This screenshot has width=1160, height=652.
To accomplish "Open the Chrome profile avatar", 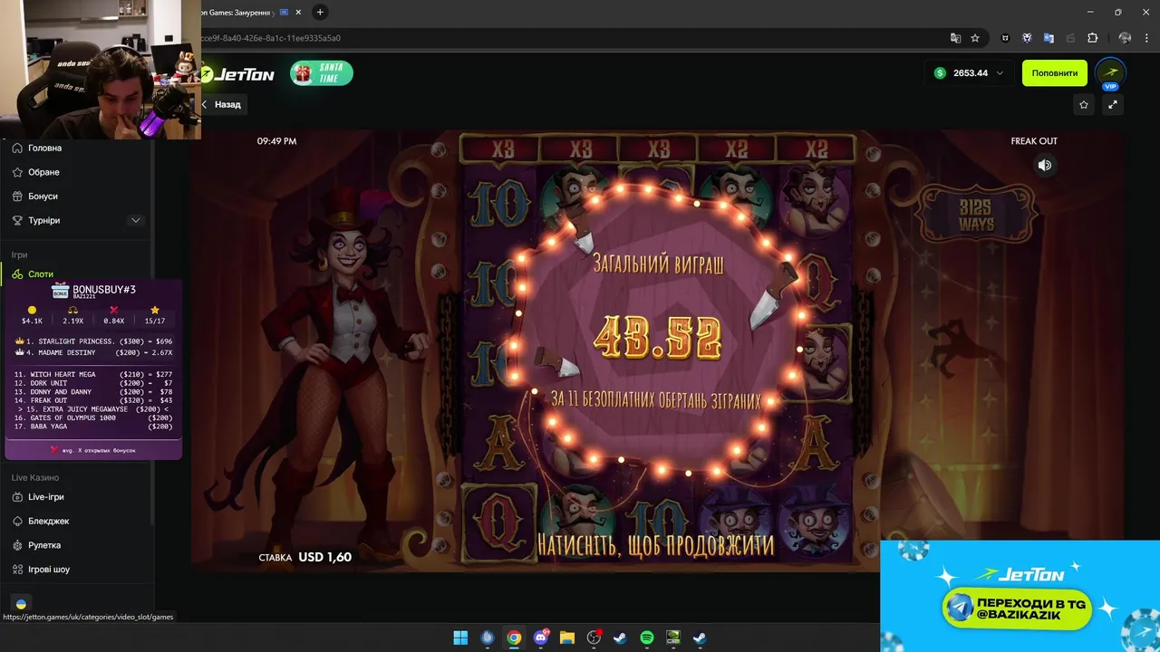I will tap(1125, 38).
